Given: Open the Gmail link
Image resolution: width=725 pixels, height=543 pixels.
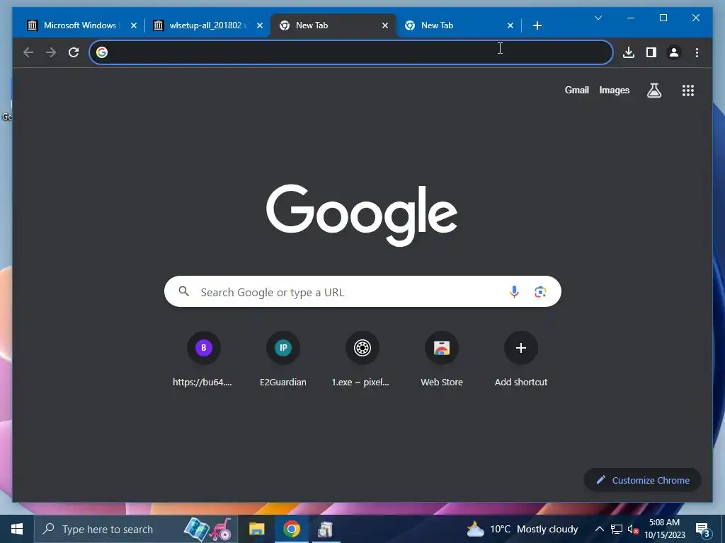Looking at the screenshot, I should (576, 90).
